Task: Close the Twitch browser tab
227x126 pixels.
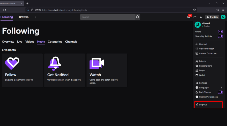Action: click(x=22, y=3)
